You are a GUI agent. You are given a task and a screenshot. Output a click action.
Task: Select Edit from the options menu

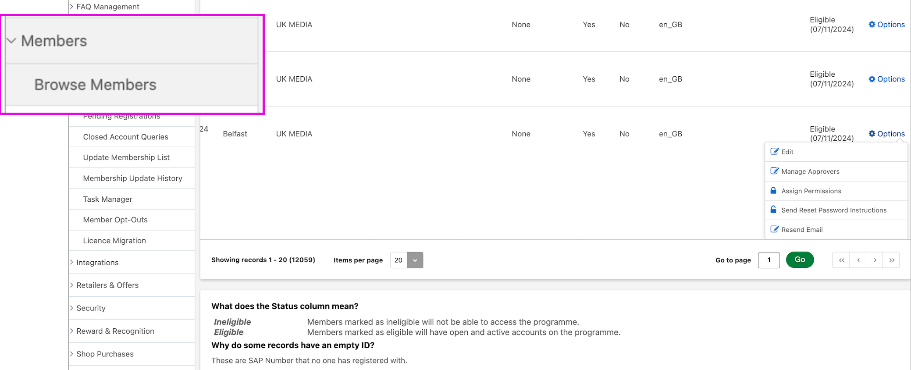click(x=836, y=152)
